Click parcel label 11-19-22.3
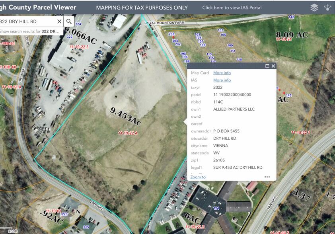 [x=79, y=47]
